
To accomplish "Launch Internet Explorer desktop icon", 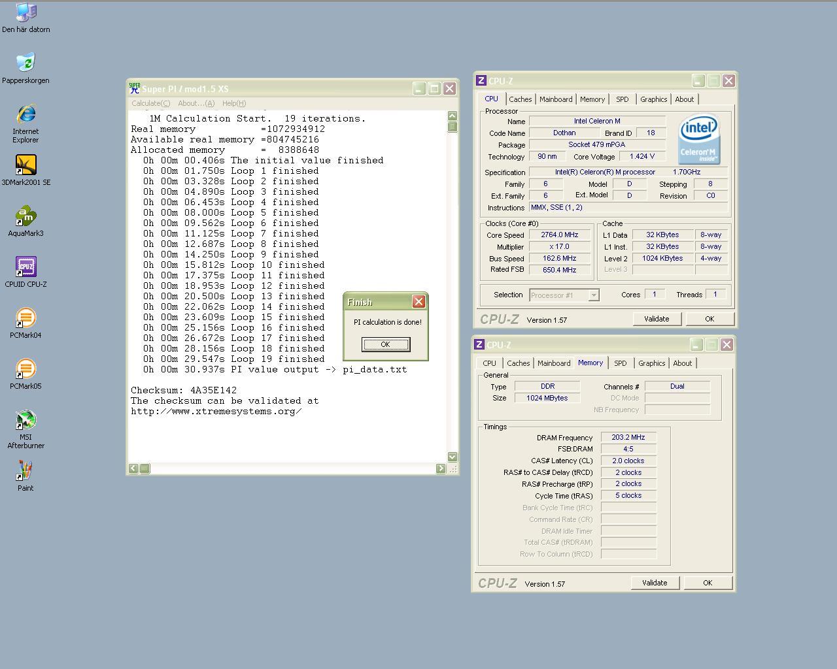I will click(26, 123).
